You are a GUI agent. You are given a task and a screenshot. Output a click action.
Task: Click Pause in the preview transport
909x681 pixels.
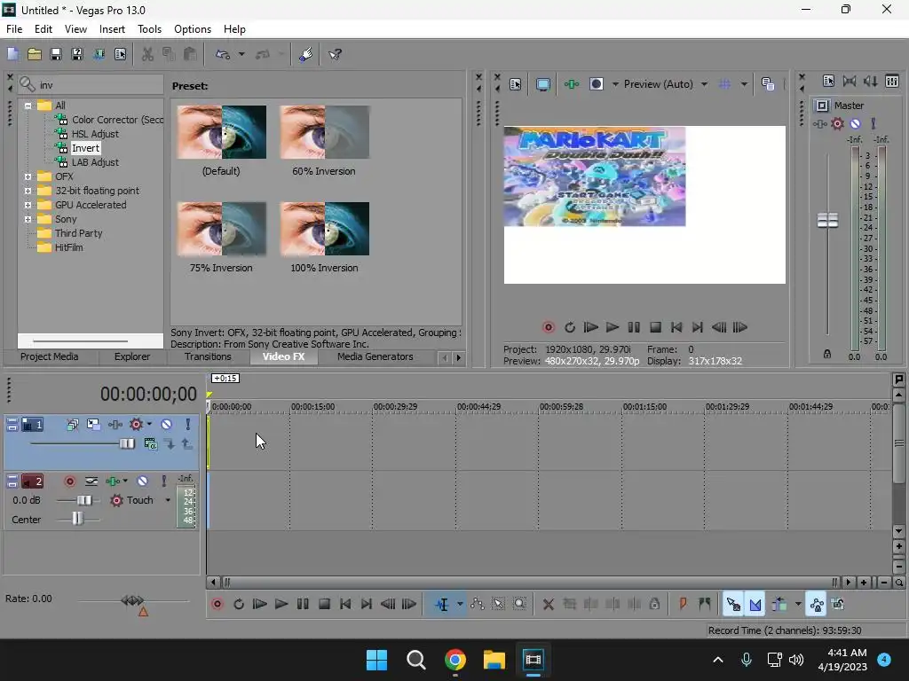[634, 328]
